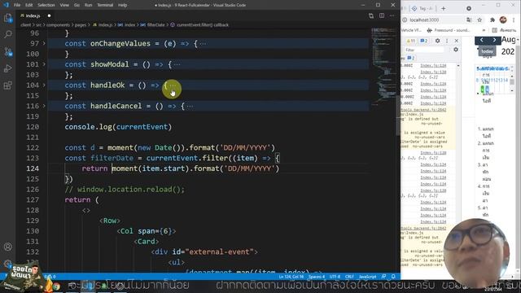This screenshot has width=521, height=293.
Task: Click the calendar today button
Action: [487, 51]
